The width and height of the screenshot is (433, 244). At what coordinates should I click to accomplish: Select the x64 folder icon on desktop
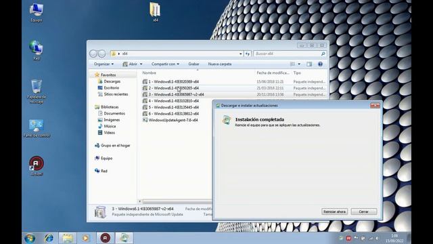click(x=155, y=12)
